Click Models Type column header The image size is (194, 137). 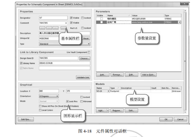coord(115,88)
